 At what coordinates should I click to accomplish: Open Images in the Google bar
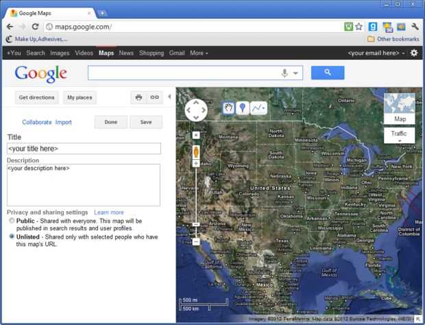pos(60,53)
